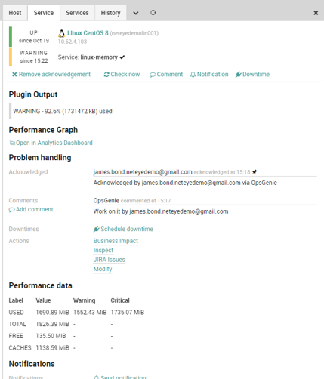
Task: Open Notification action with bell icon
Action: [209, 75]
